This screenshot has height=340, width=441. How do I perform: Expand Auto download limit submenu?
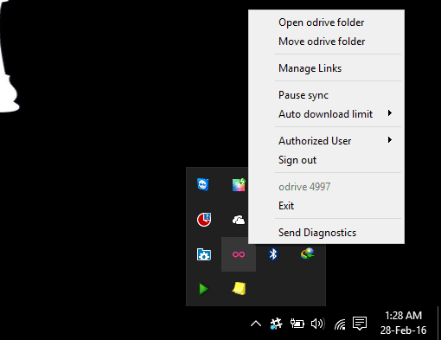(x=326, y=114)
